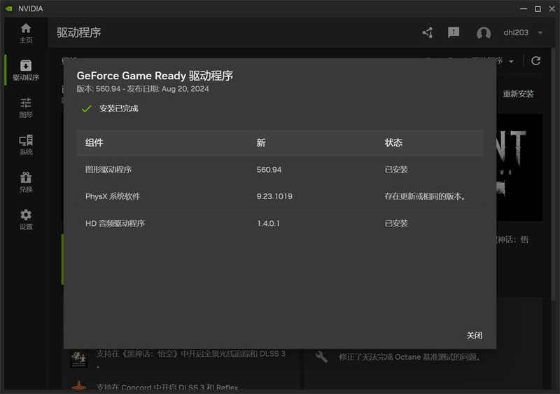Screen dimensions: 560x394
Task: Click PhysX 系统软件 row name
Action: click(113, 196)
